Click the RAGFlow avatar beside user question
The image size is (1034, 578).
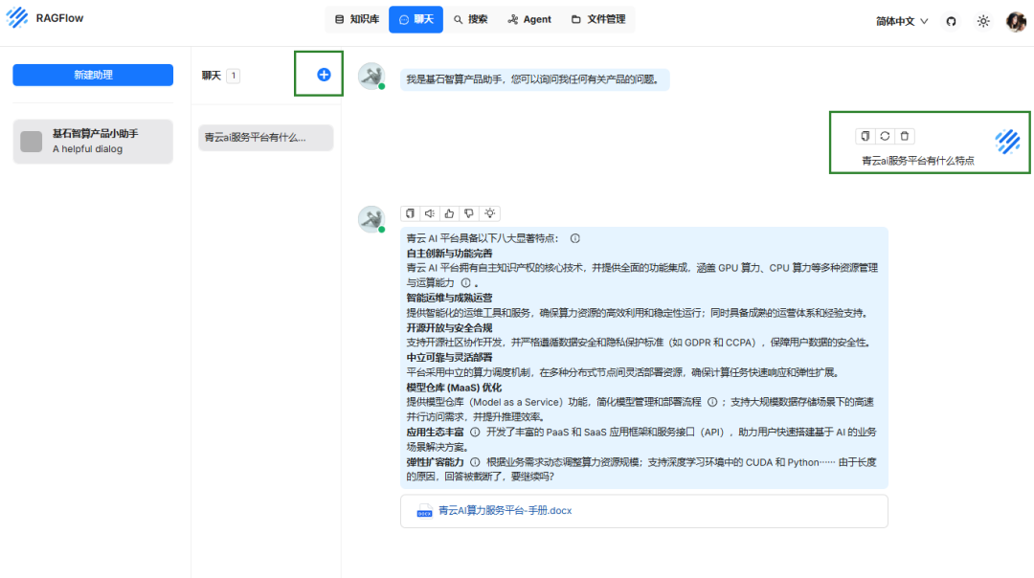(1007, 141)
